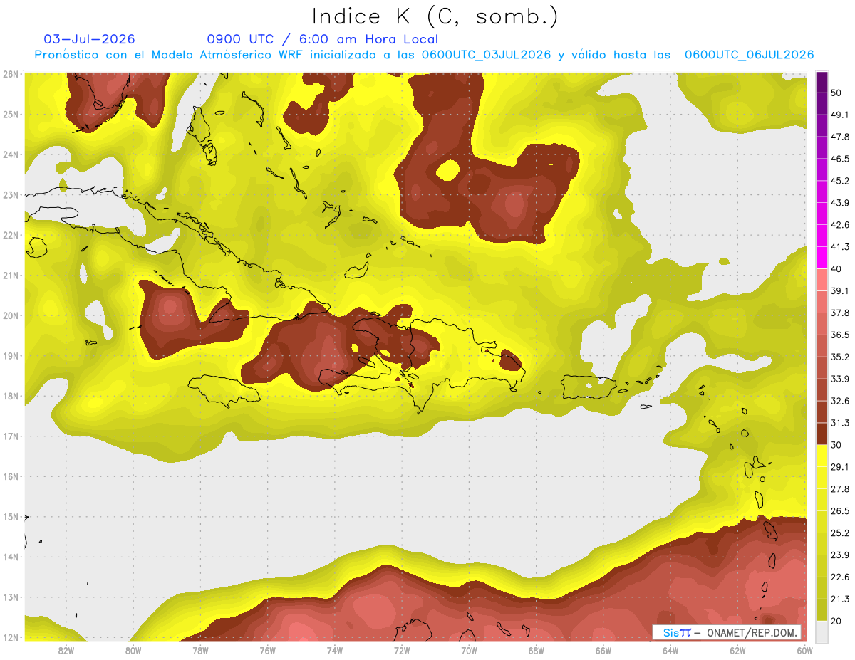Image resolution: width=855 pixels, height=660 pixels.
Task: Click the latitude label '20N'
Action: pos(10,315)
